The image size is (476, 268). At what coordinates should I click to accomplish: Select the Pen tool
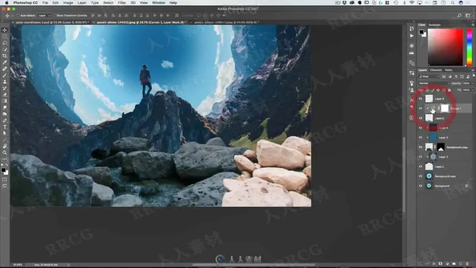[x=5, y=120]
